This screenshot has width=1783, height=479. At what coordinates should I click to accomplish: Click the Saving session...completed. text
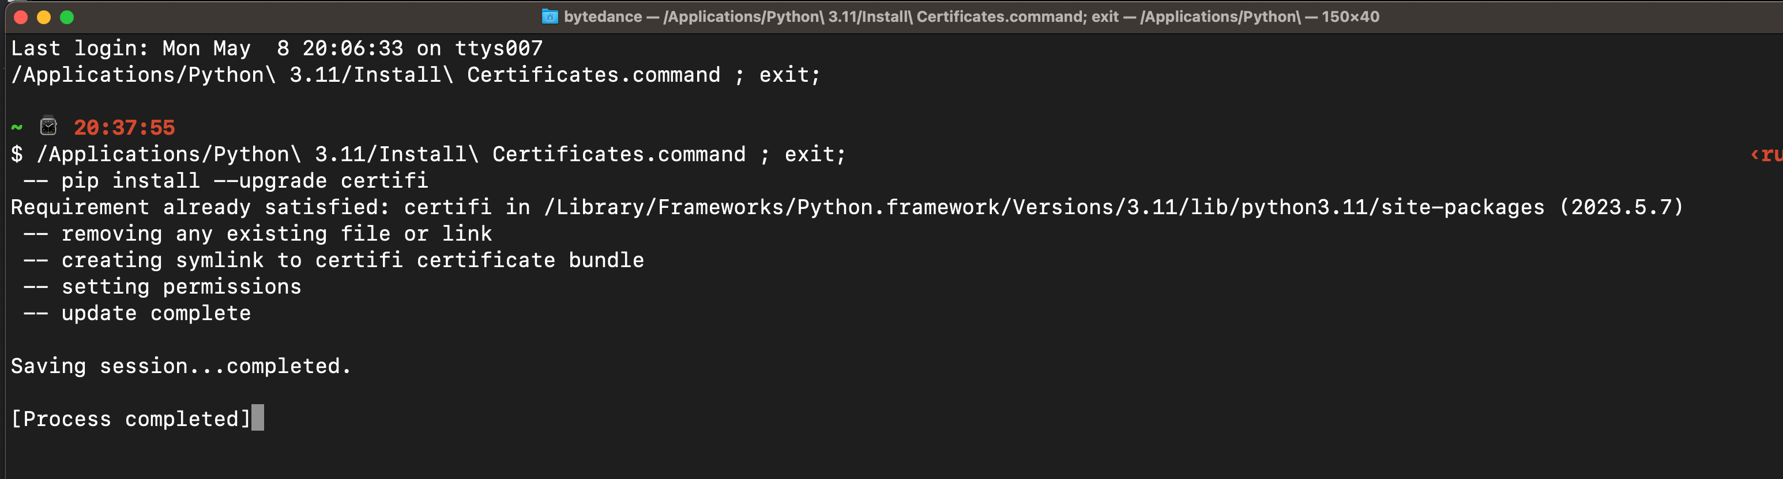point(180,366)
